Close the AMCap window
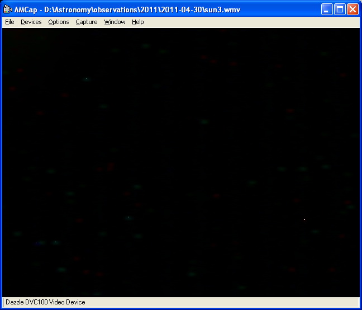 353,10
